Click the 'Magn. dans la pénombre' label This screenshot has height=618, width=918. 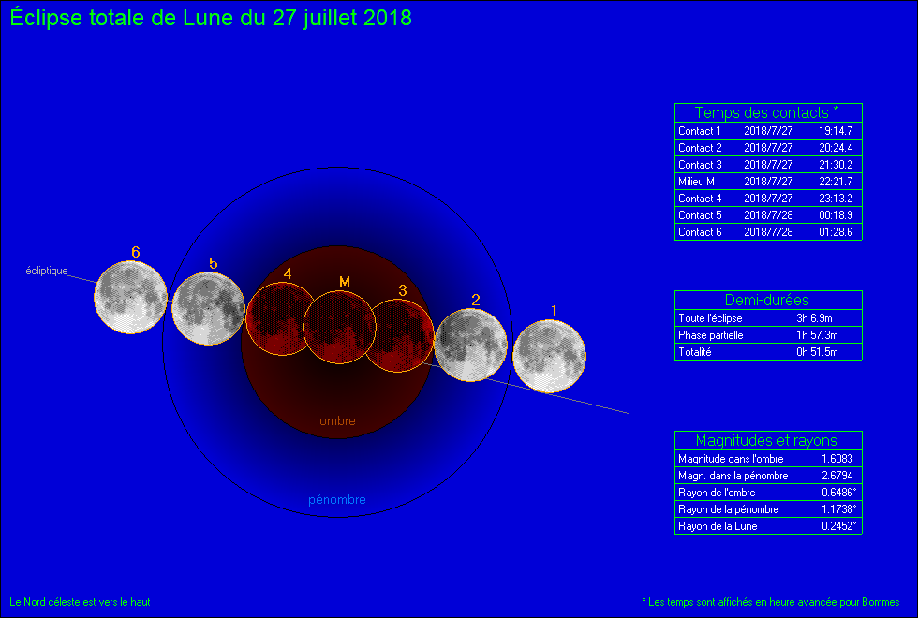[x=733, y=476]
